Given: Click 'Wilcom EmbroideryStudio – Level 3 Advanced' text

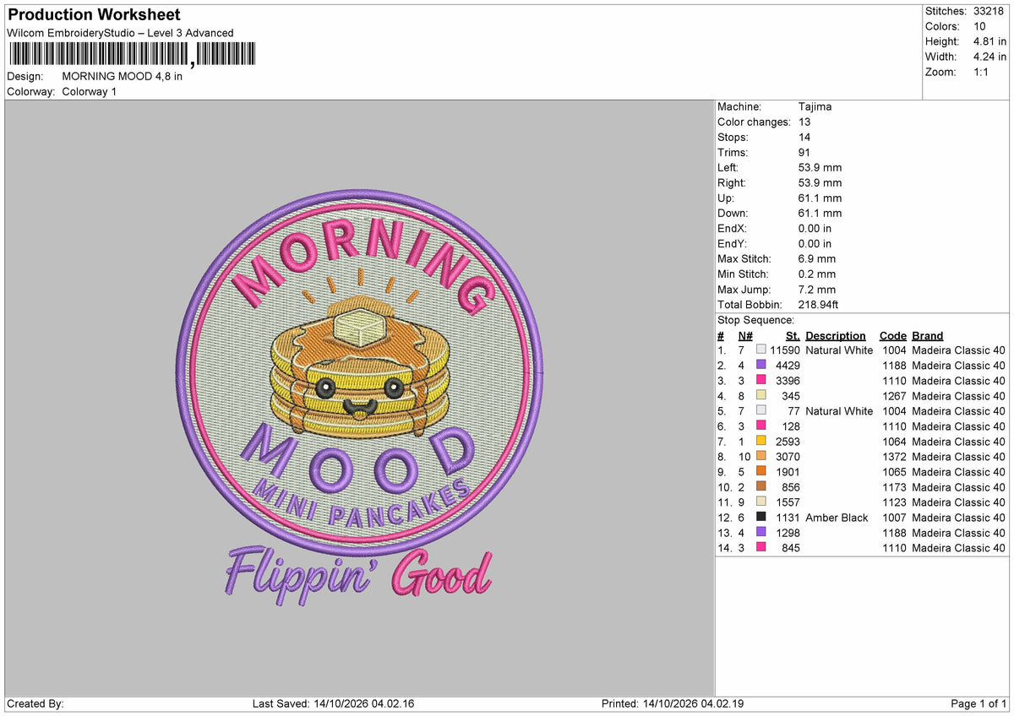Looking at the screenshot, I should click(120, 33).
